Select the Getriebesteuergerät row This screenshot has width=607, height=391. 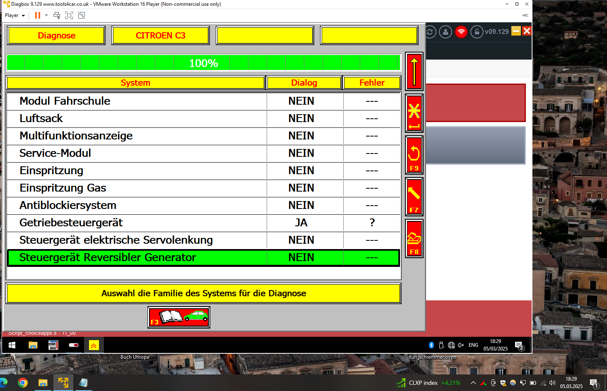[204, 223]
